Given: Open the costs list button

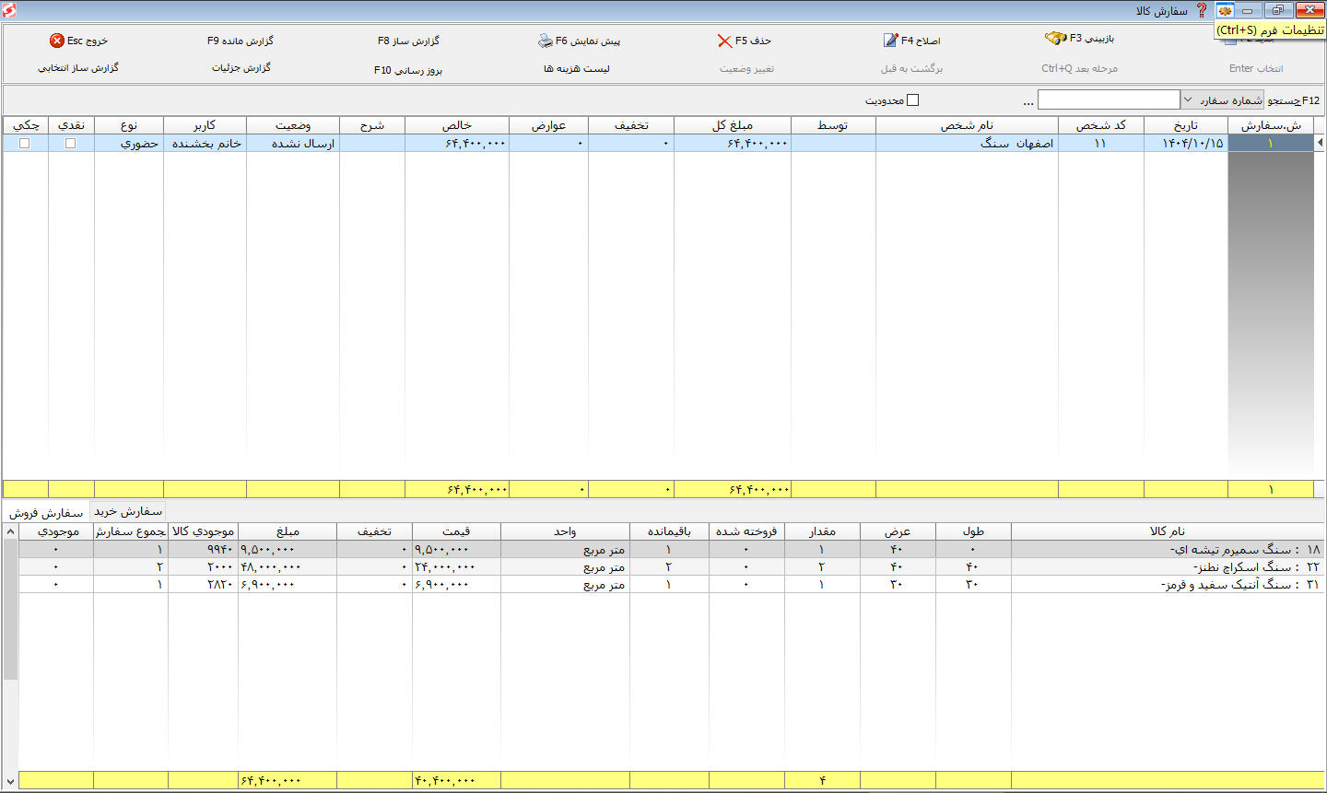Looking at the screenshot, I should point(577,69).
